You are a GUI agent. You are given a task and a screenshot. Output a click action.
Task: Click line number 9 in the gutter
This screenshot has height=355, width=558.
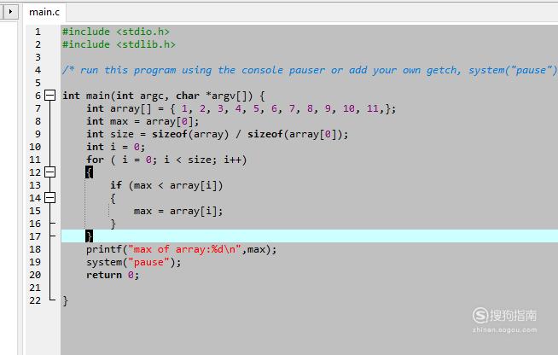[38, 134]
